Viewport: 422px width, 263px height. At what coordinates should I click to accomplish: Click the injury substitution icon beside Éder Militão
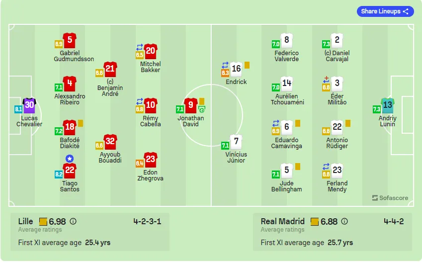coord(326,80)
